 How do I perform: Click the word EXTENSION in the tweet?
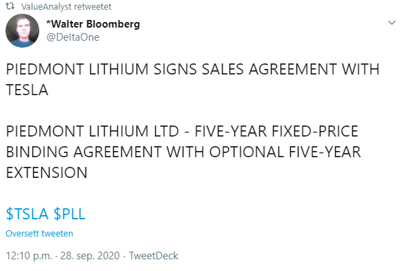pyautogui.click(x=47, y=172)
